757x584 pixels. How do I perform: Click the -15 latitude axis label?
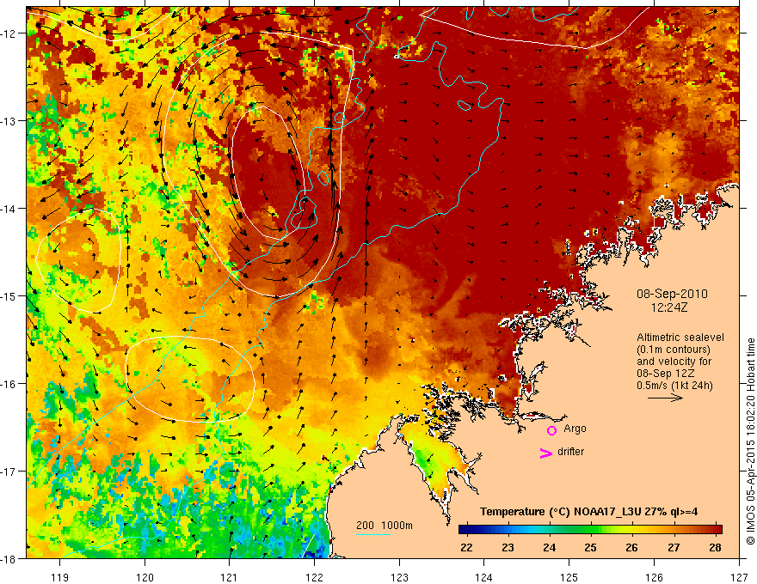9,295
